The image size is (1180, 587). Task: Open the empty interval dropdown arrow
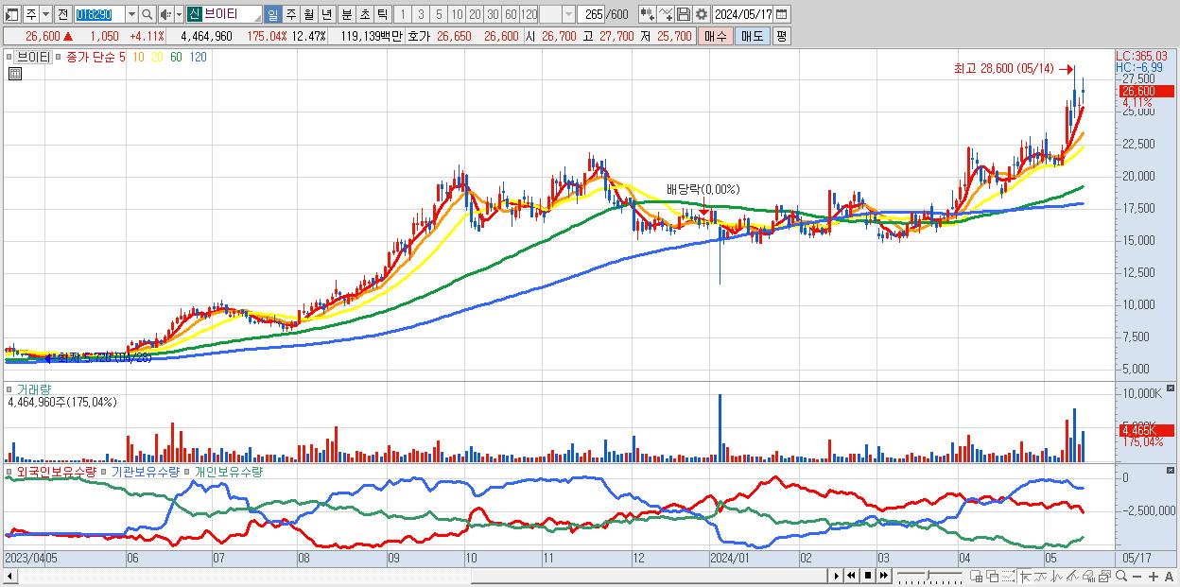568,14
